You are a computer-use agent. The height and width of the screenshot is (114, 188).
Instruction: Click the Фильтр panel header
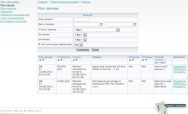88,15
